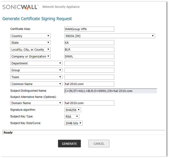Click the SonicWall logo
The image size is (169, 158).
(x=20, y=7)
